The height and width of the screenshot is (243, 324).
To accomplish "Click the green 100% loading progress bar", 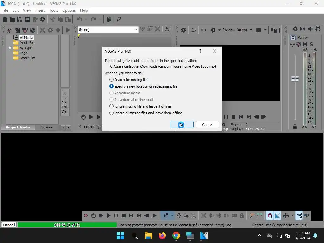I will point(67,225).
